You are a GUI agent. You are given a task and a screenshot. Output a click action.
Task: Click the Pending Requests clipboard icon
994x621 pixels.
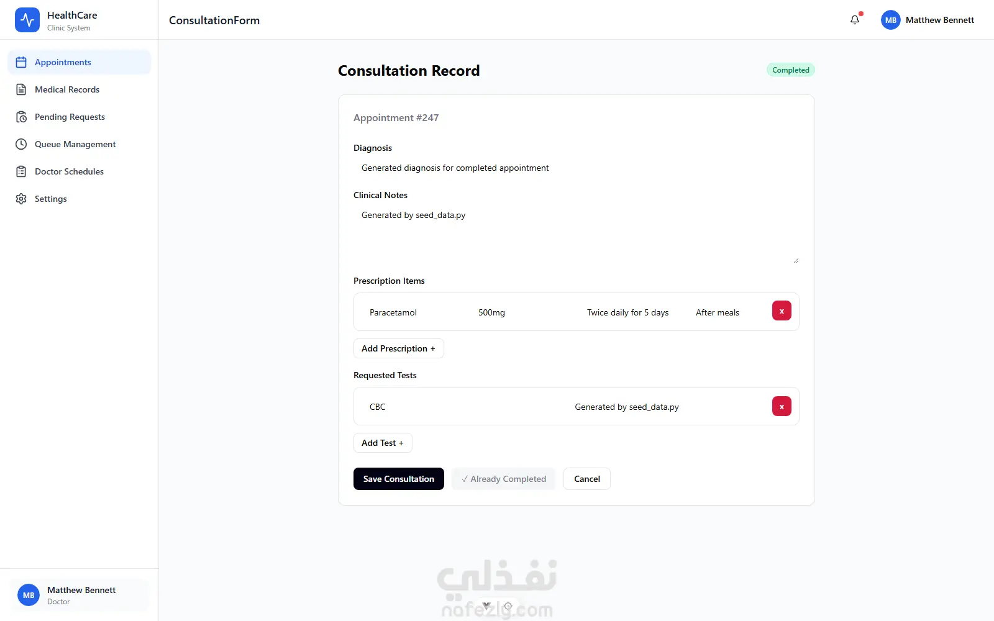21,117
